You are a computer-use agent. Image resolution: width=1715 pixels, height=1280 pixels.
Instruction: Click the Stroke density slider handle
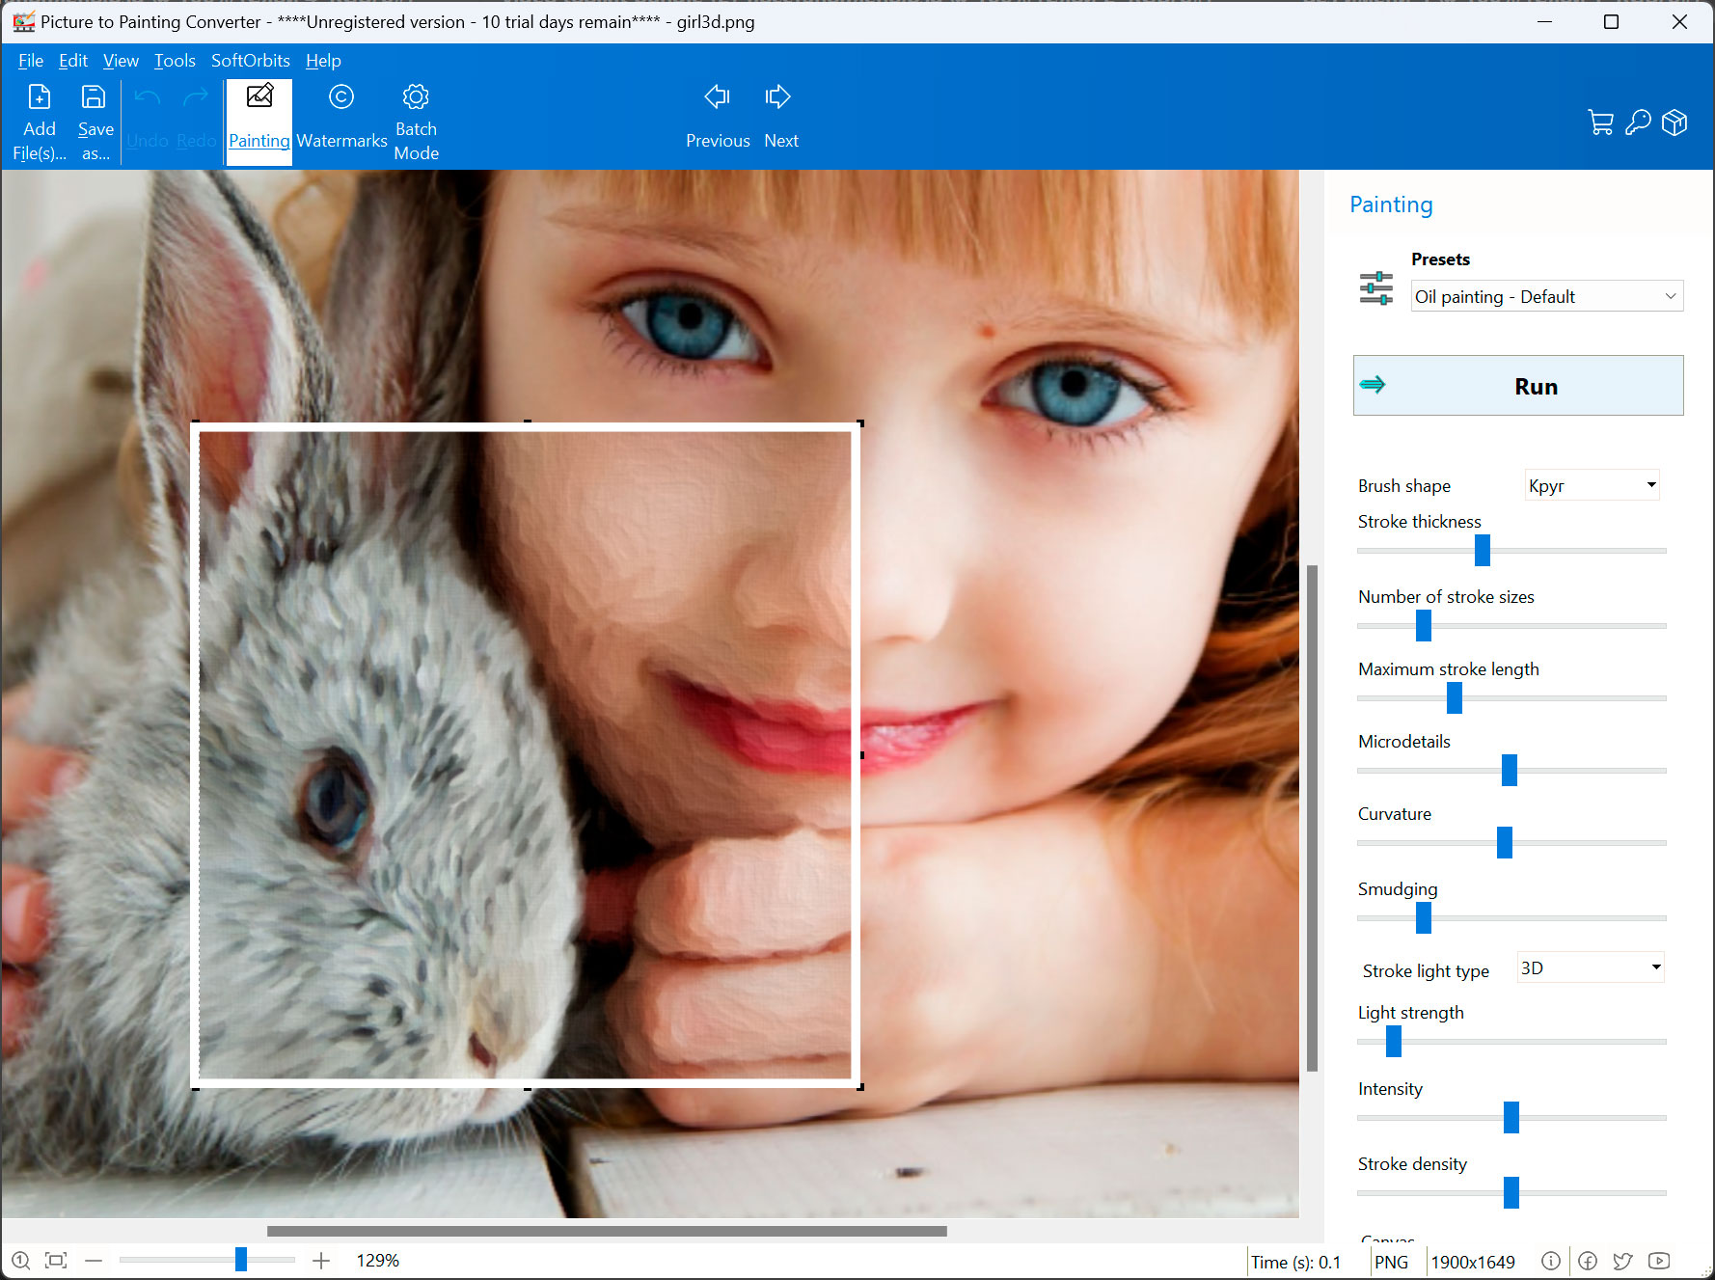pos(1511,1192)
